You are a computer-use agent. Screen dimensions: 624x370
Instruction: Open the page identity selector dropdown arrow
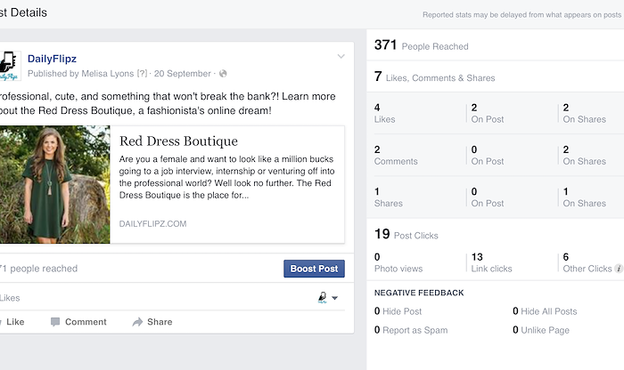pos(334,298)
